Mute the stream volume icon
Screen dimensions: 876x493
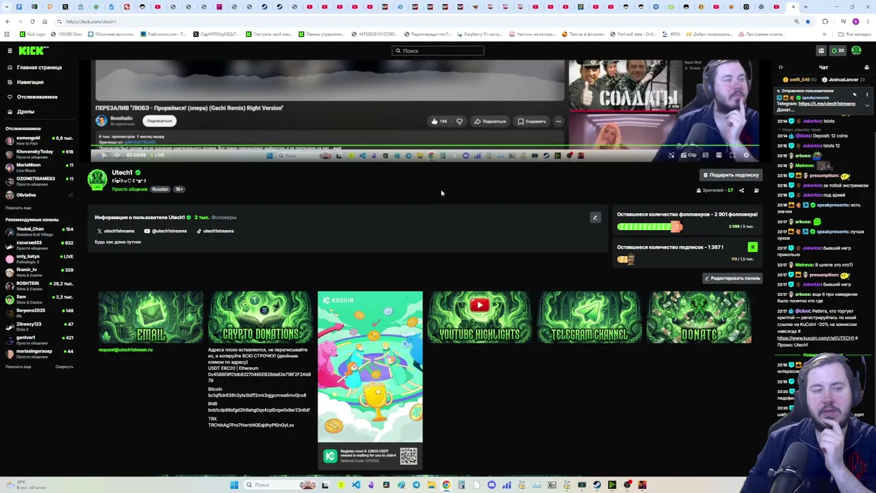tap(117, 155)
